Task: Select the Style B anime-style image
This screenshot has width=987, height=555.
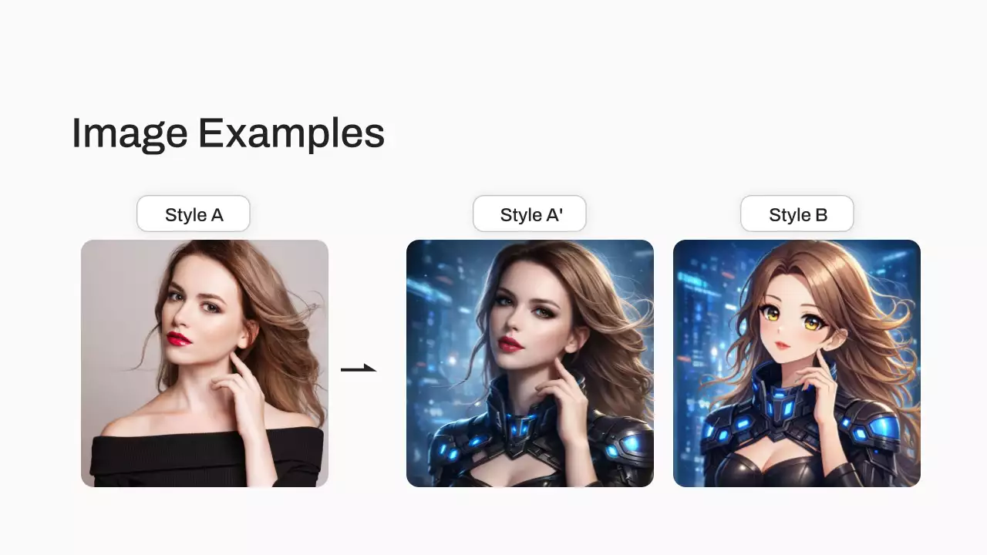Action: click(797, 363)
